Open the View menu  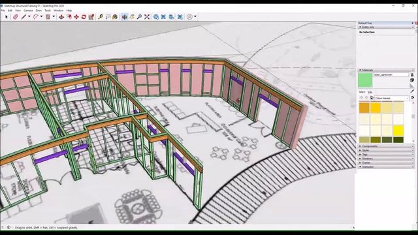click(18, 10)
